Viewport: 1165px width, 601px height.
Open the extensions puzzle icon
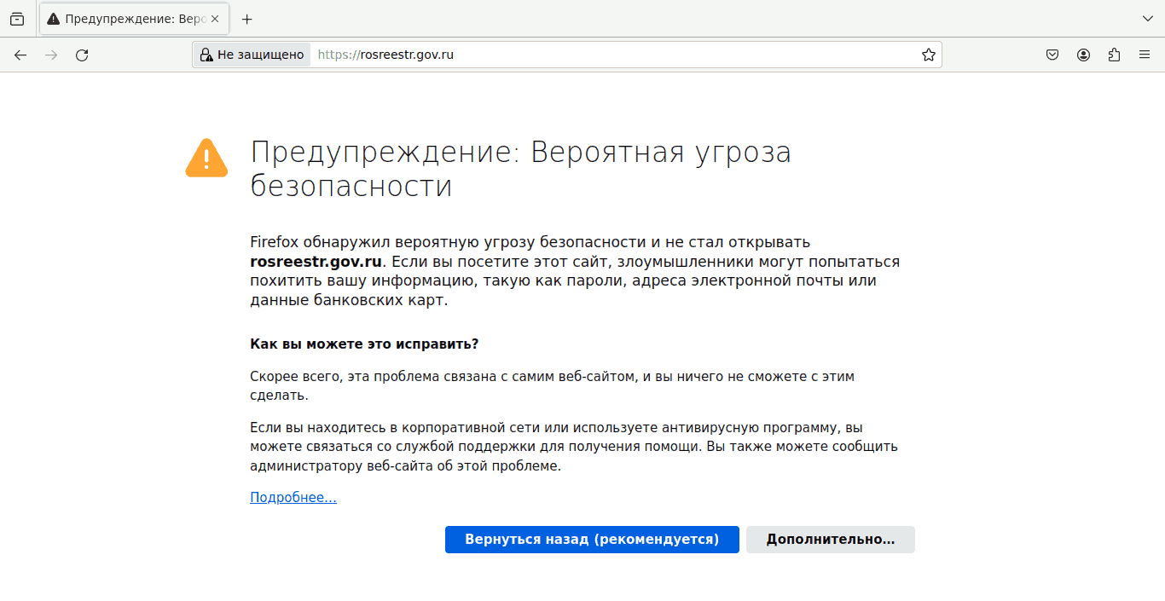[1114, 55]
